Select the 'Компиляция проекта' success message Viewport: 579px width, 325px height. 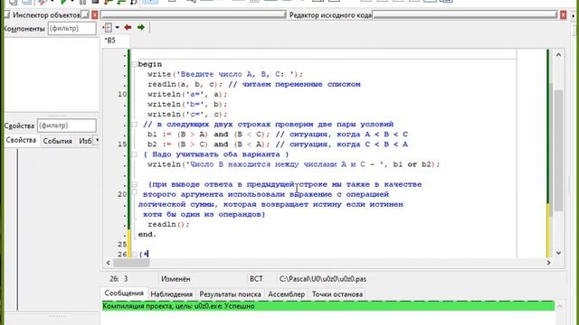click(327, 306)
